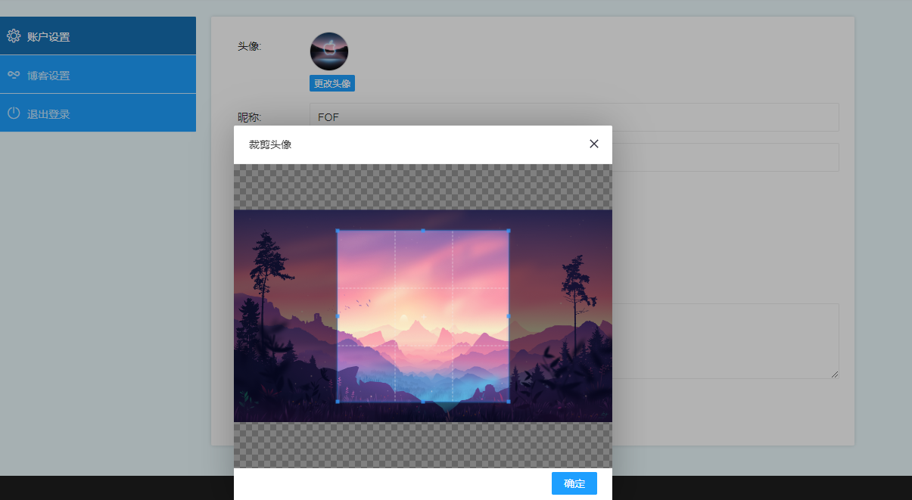Click the gear icon beside 账户设置
912x500 pixels.
click(14, 36)
